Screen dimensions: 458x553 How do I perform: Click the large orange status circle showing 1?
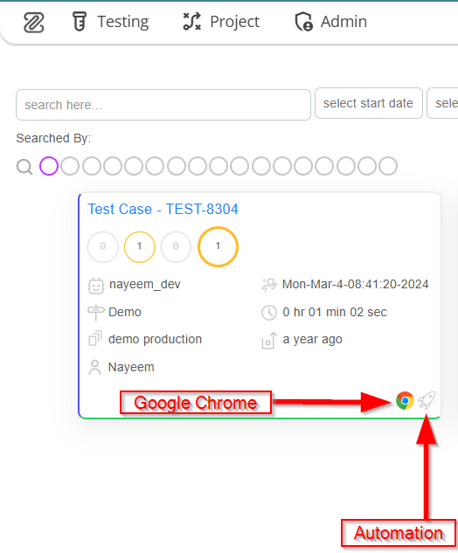218,246
